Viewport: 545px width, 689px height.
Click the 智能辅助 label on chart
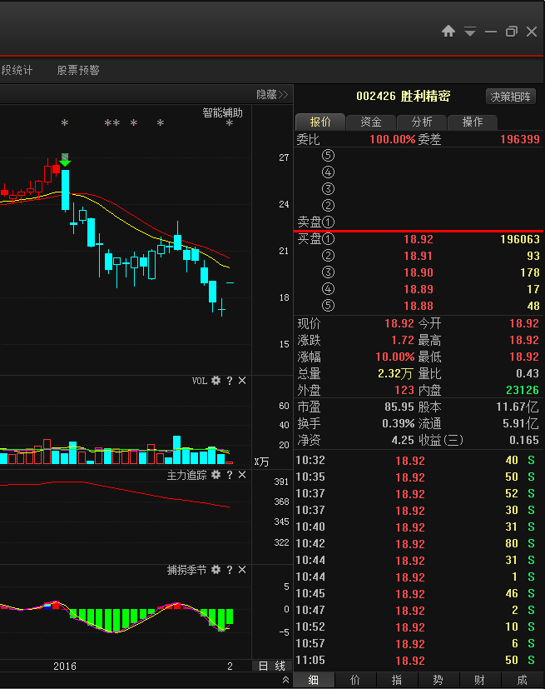click(x=223, y=112)
